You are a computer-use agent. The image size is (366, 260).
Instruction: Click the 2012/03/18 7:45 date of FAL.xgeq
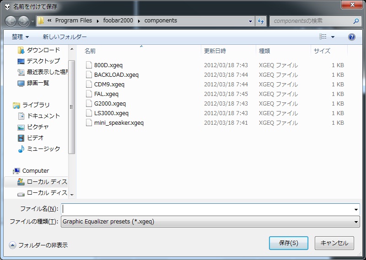coord(226,94)
